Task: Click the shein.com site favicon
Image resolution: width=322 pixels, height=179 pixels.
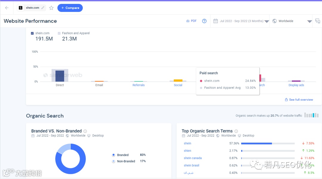Action: tap(21, 8)
